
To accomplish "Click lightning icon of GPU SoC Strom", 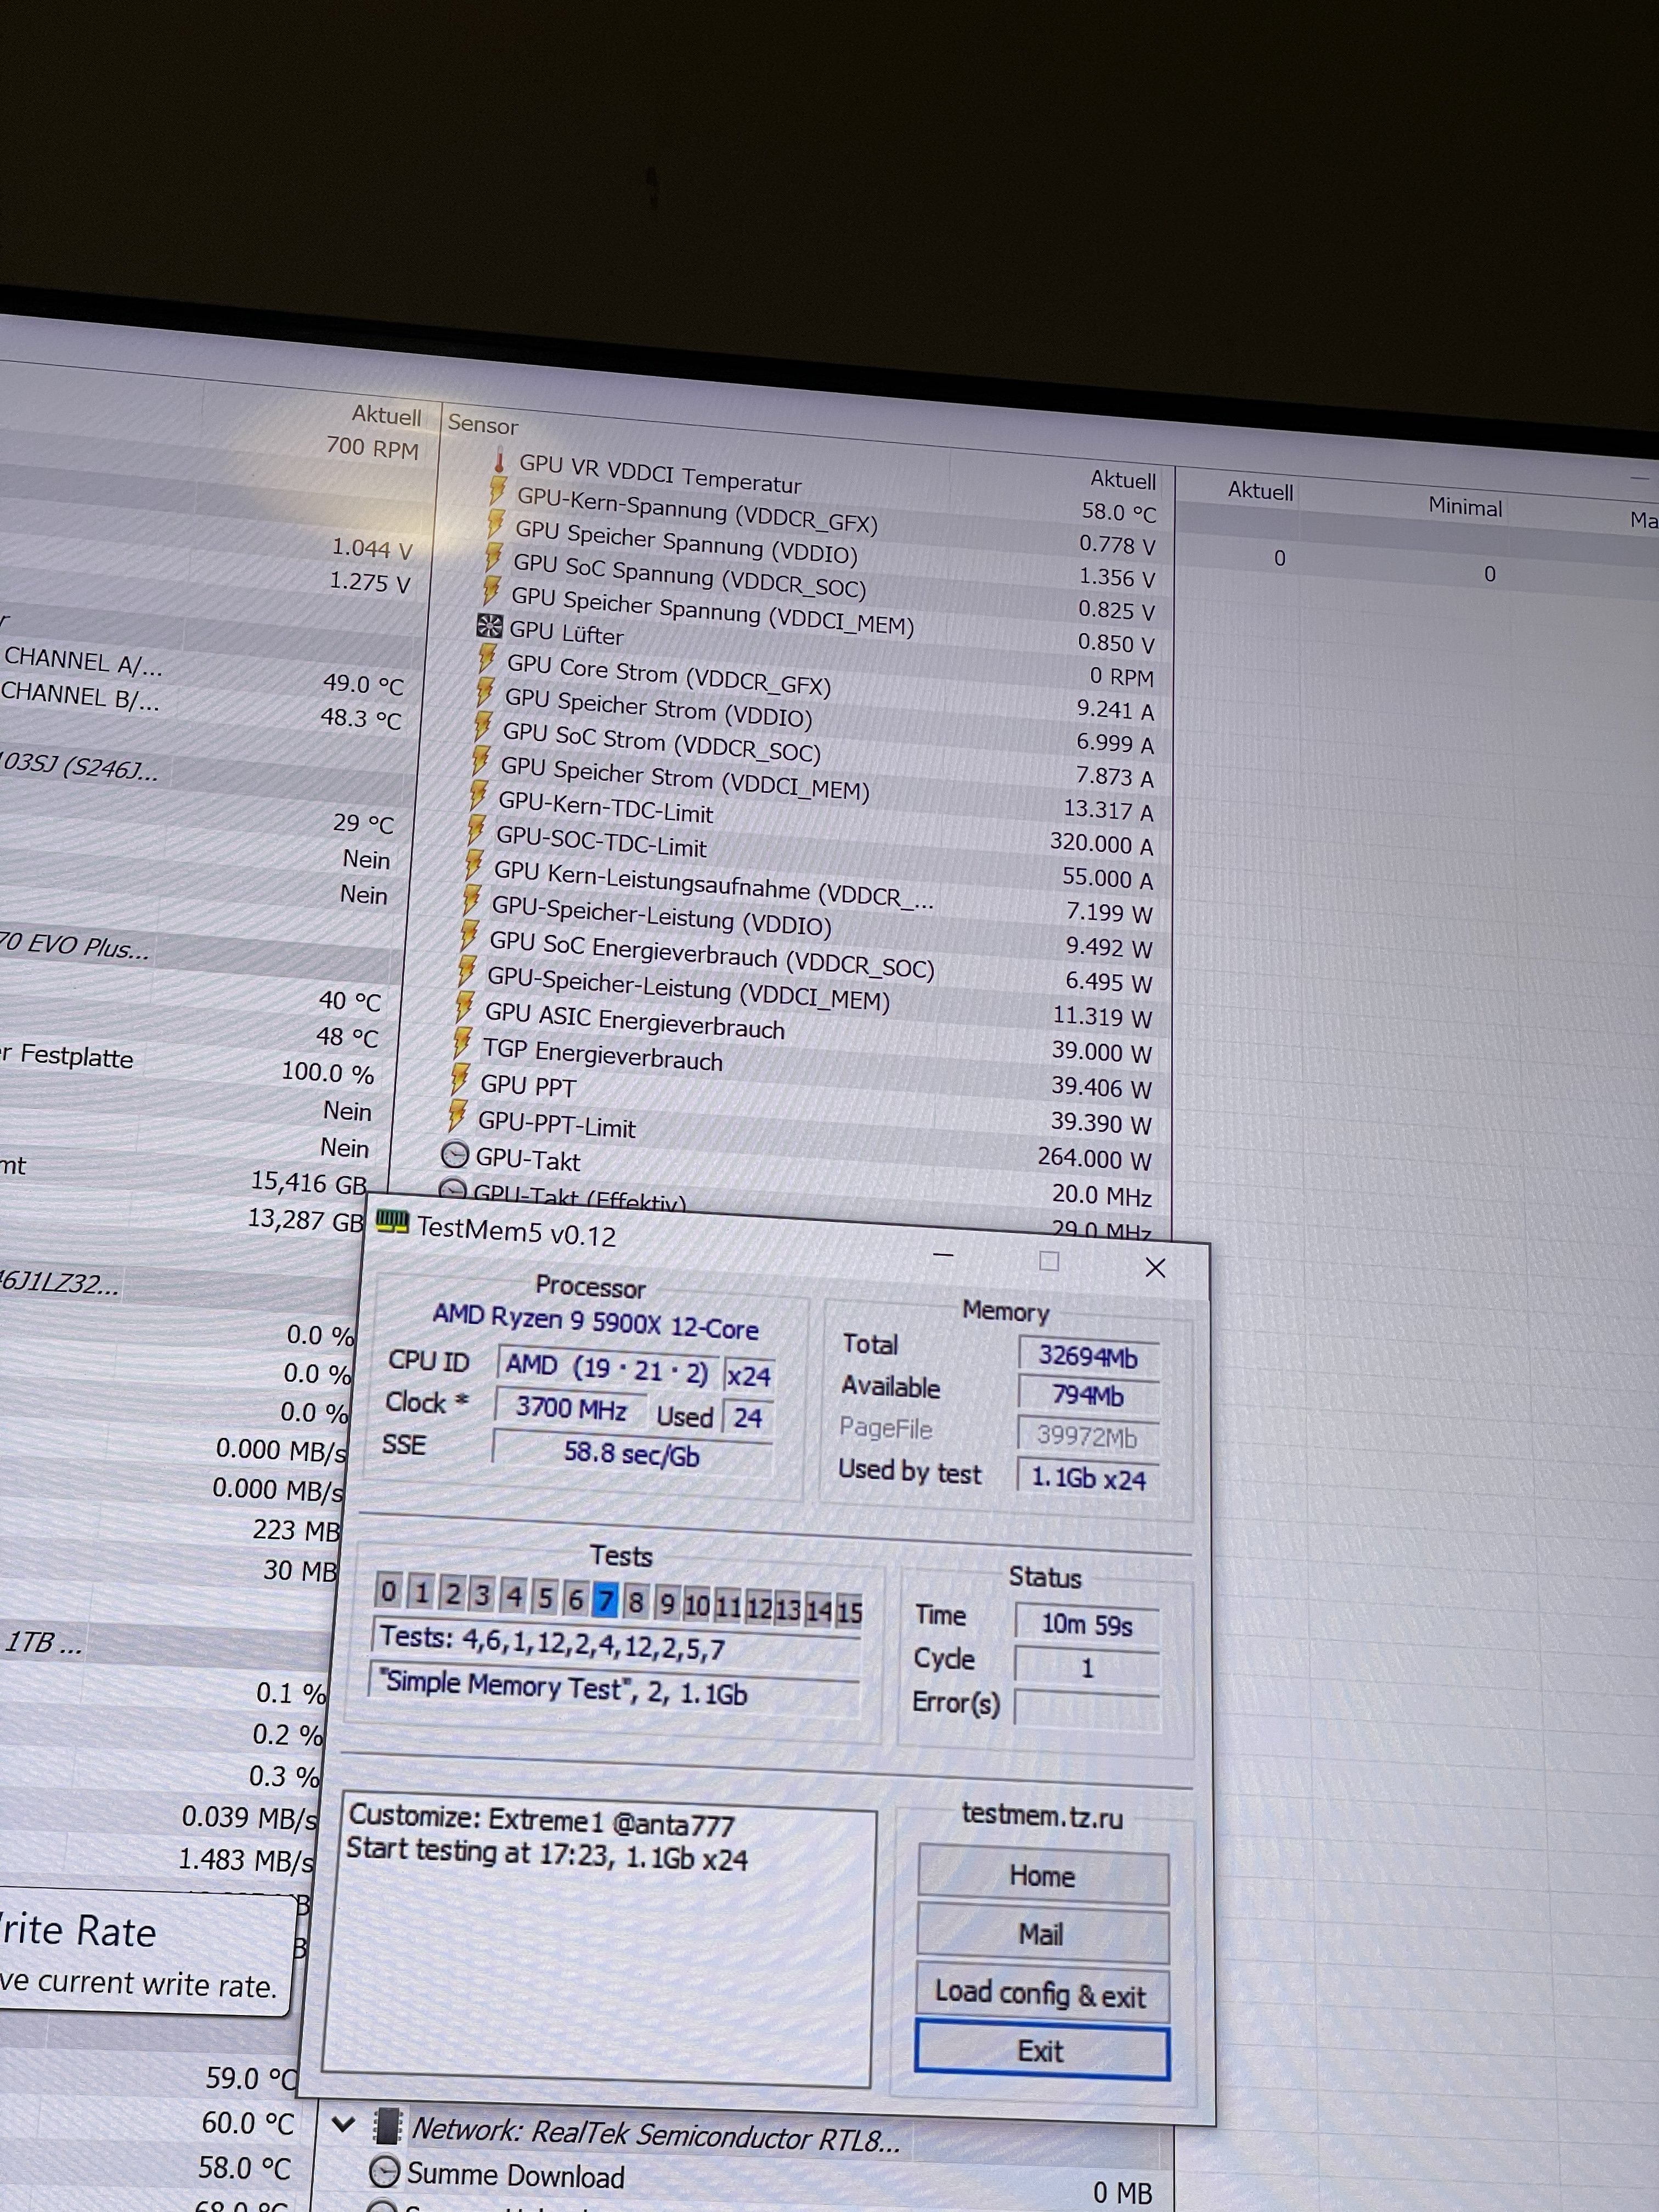I will click(x=483, y=727).
